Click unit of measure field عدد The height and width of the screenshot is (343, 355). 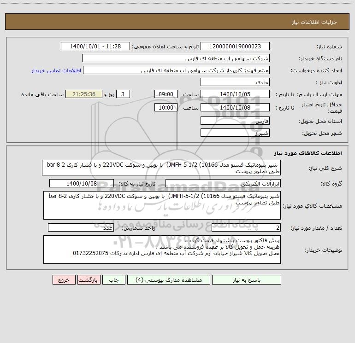coord(81,228)
